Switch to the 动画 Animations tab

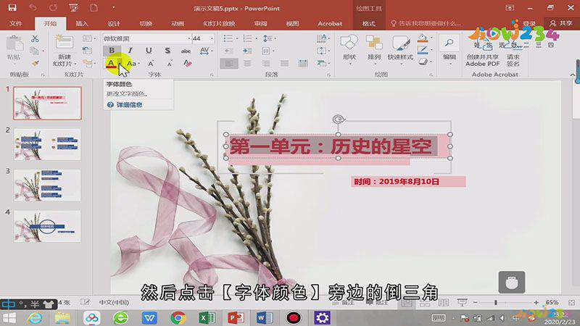pos(178,23)
